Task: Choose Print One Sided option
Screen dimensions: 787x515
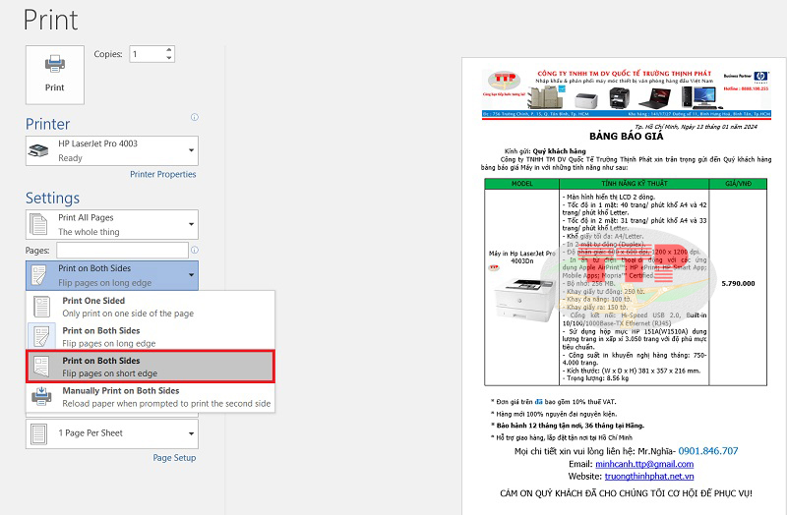Action: coord(151,307)
